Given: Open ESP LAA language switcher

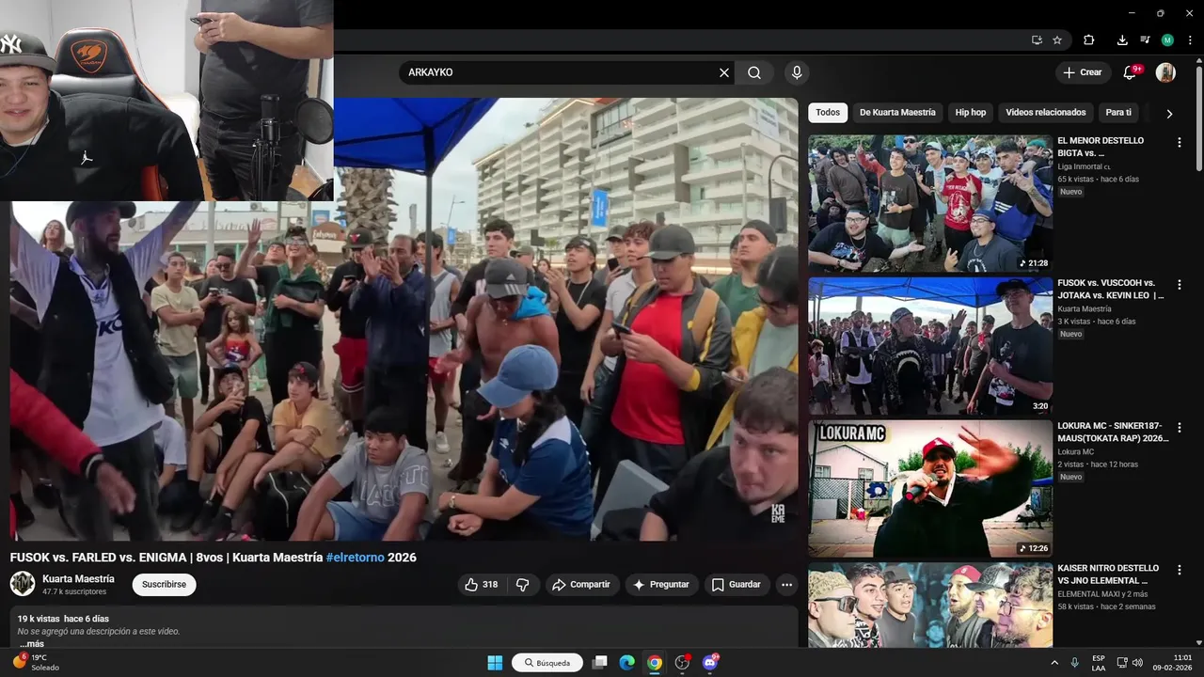Looking at the screenshot, I should [1099, 663].
